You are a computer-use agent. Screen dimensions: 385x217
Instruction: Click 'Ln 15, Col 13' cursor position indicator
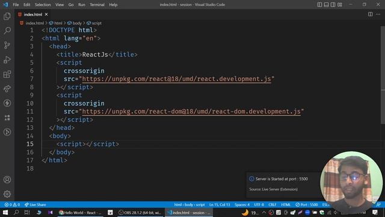point(220,205)
